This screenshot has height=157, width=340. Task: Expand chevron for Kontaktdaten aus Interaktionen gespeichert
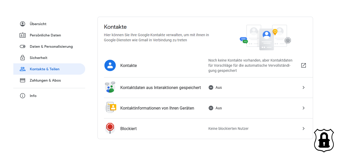tap(304, 87)
